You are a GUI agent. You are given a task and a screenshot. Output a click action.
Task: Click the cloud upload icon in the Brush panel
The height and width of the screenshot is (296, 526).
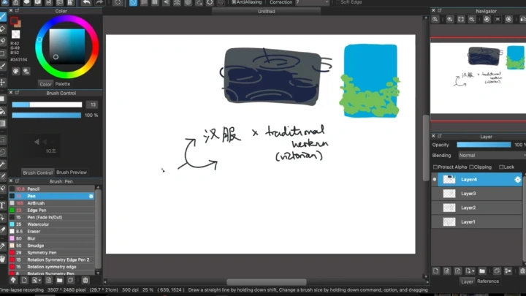click(13, 280)
